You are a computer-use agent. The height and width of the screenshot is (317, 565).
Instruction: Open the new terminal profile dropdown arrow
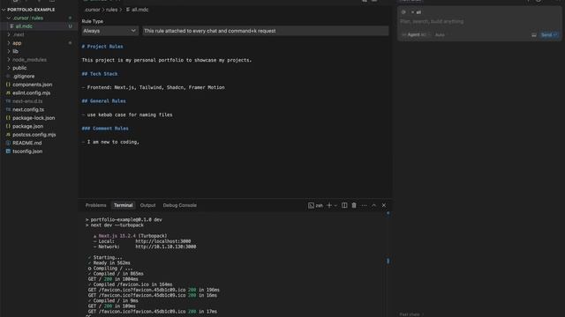point(335,205)
